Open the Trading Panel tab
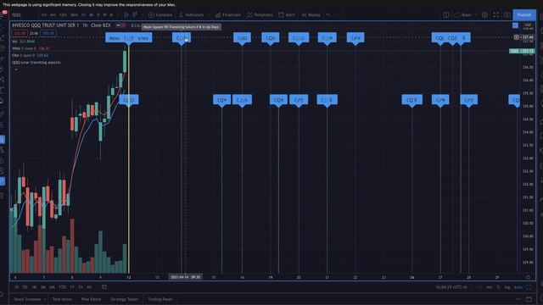The image size is (543, 305). tap(160, 299)
